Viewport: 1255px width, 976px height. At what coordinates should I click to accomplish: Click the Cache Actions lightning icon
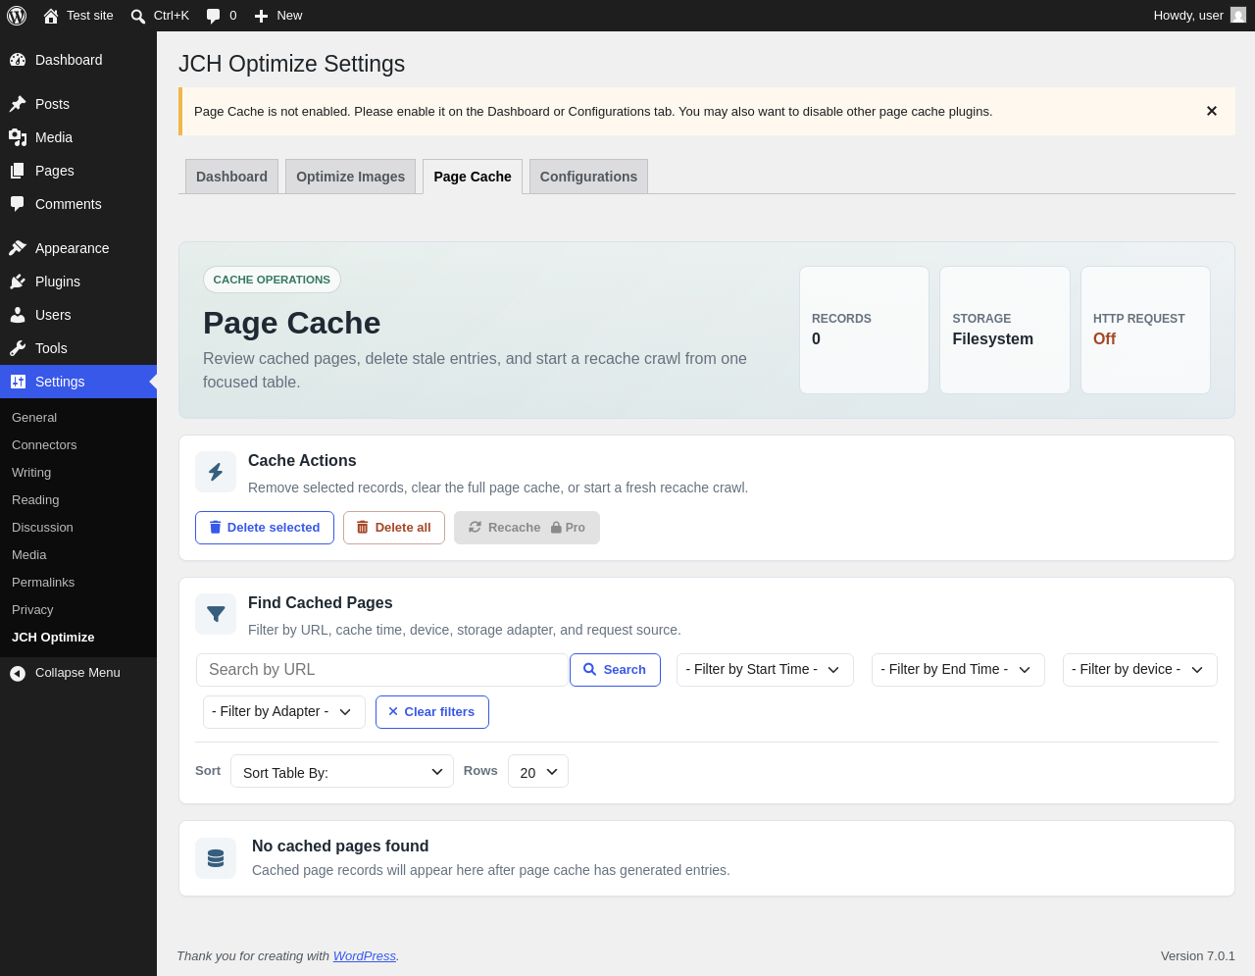pyautogui.click(x=216, y=472)
